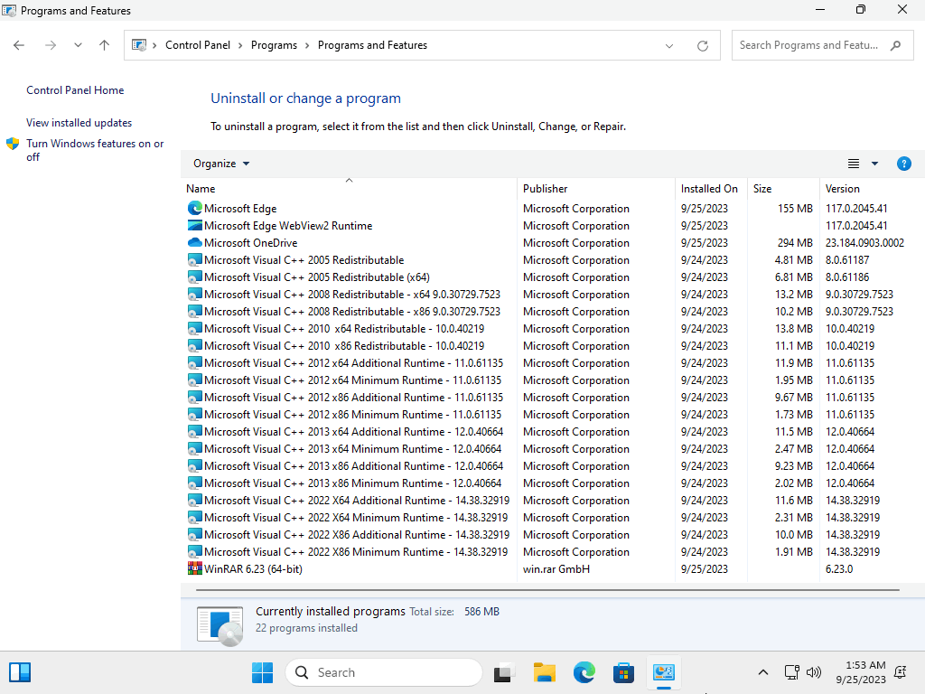Select Visual C++ 2012 x64 Additional Runtime row
The width and height of the screenshot is (925, 694).
click(x=552, y=362)
